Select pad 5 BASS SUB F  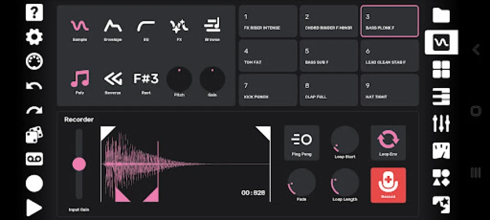(x=329, y=56)
